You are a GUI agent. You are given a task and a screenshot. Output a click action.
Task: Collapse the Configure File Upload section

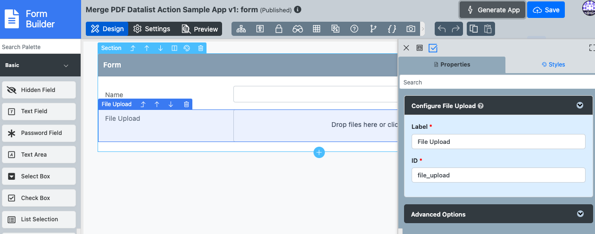tap(580, 106)
